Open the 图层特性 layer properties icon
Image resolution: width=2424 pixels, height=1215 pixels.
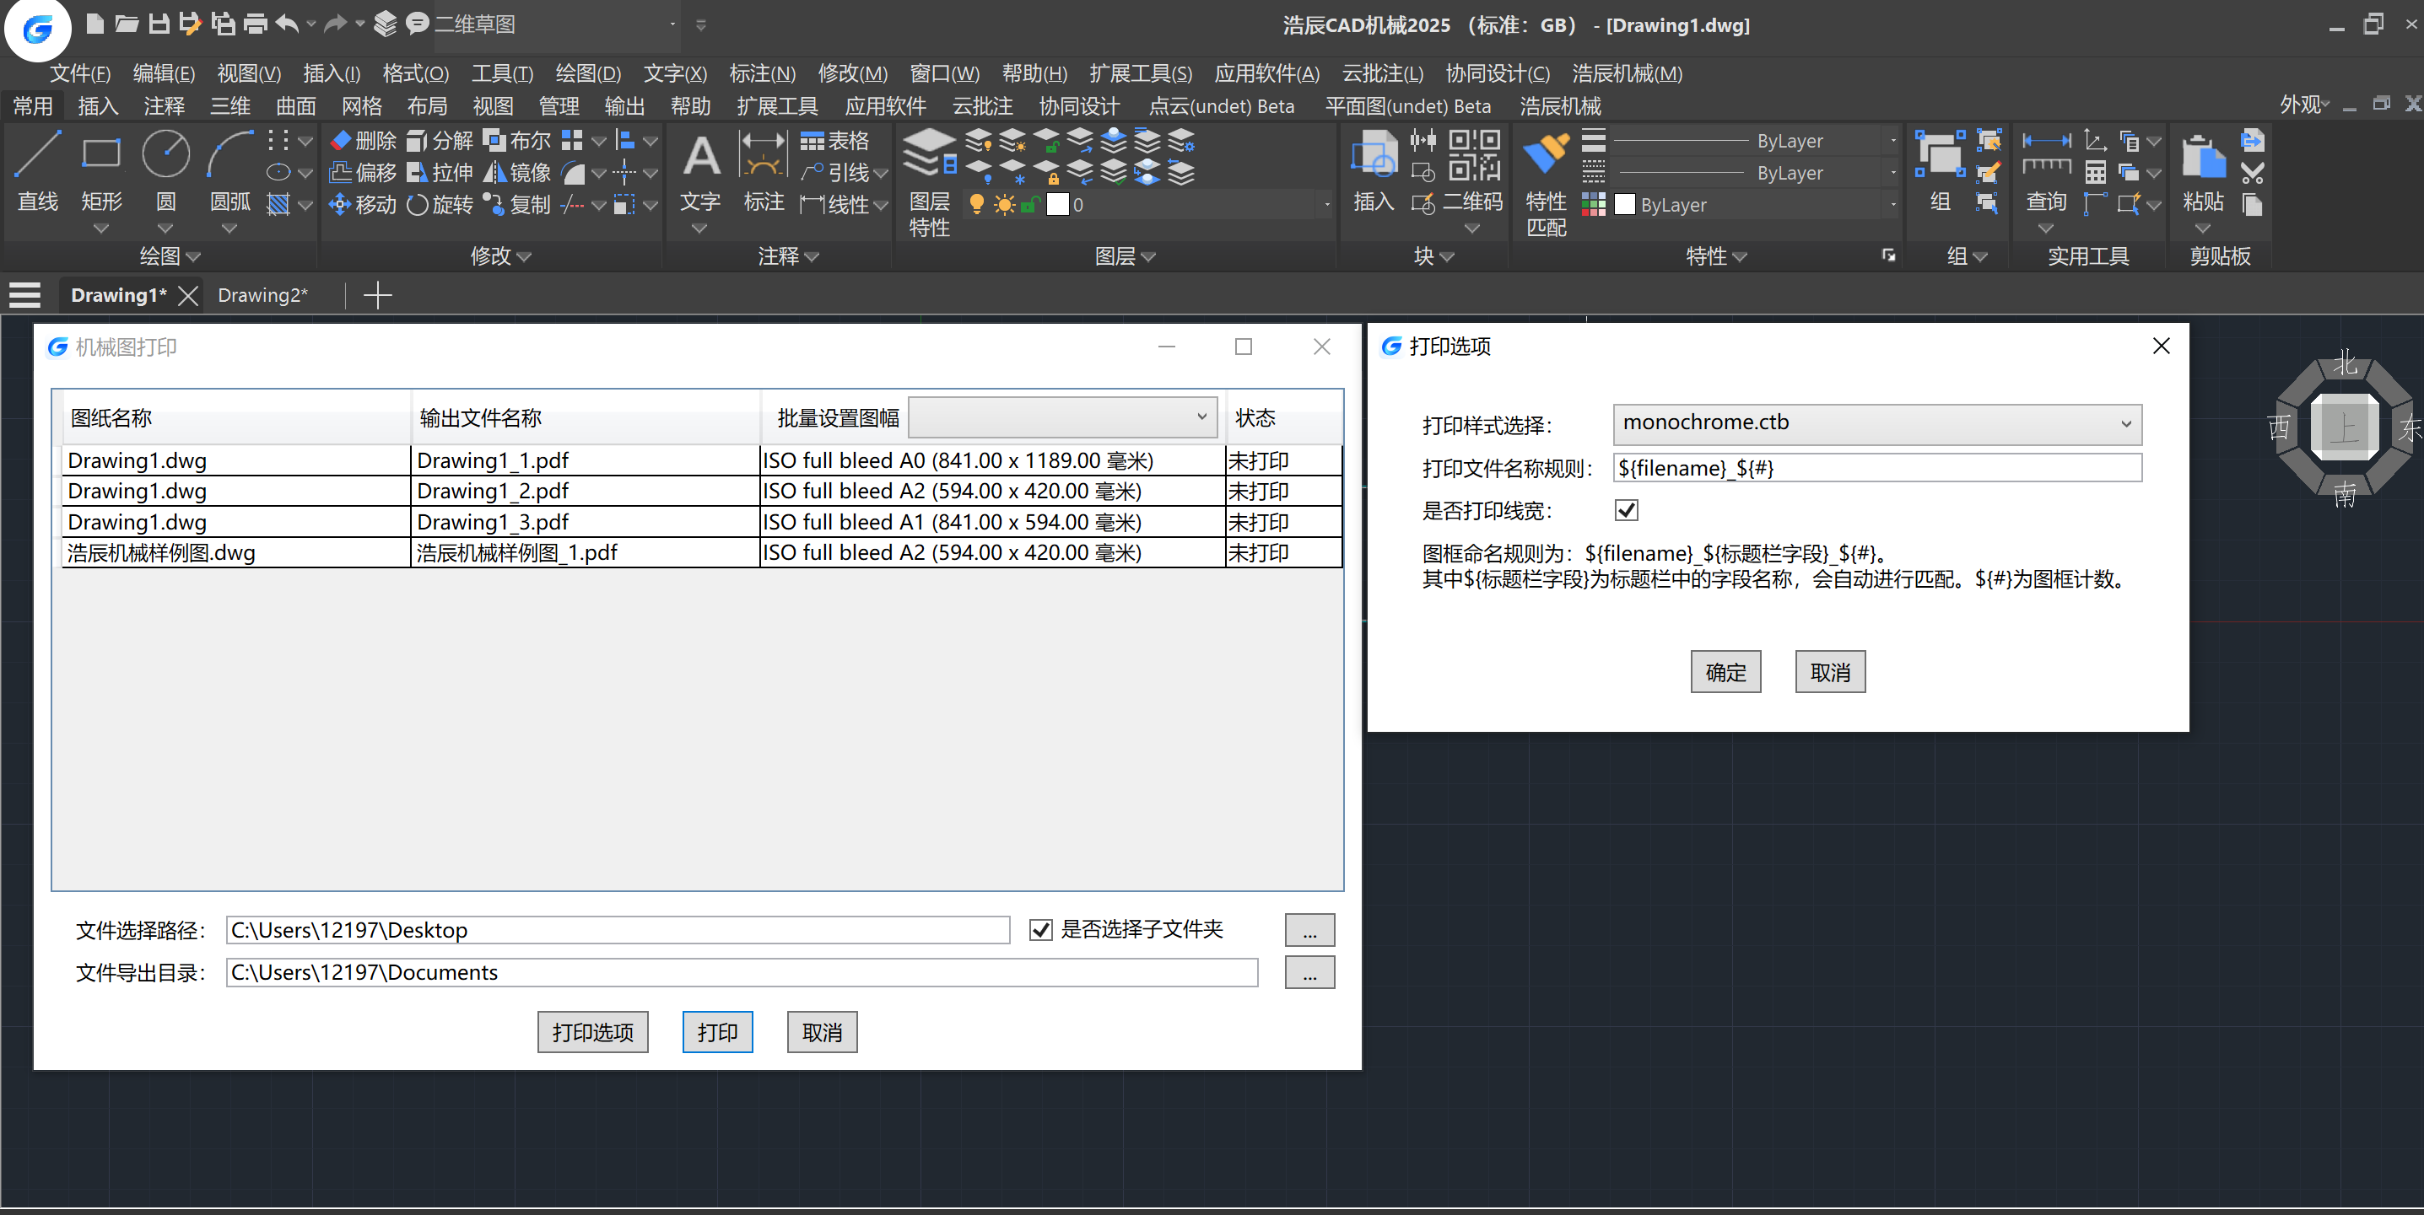tap(929, 155)
